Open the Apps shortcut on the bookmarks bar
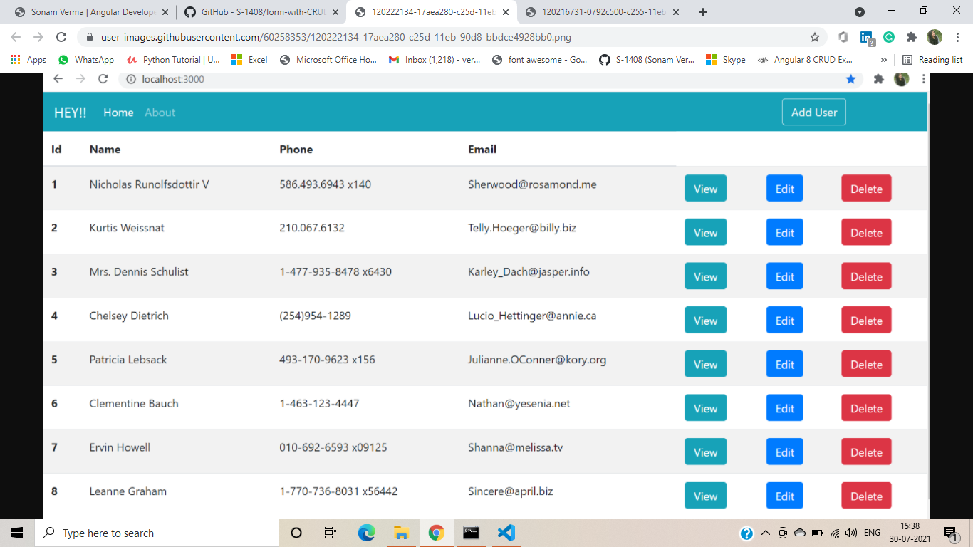 click(x=15, y=60)
